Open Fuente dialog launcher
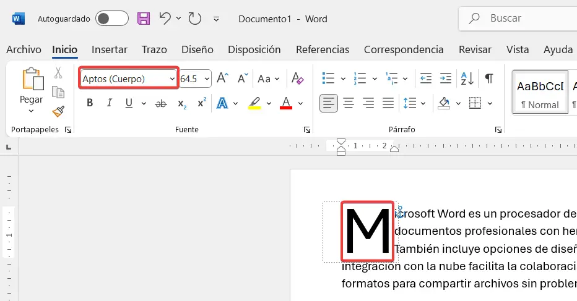 tap(307, 130)
